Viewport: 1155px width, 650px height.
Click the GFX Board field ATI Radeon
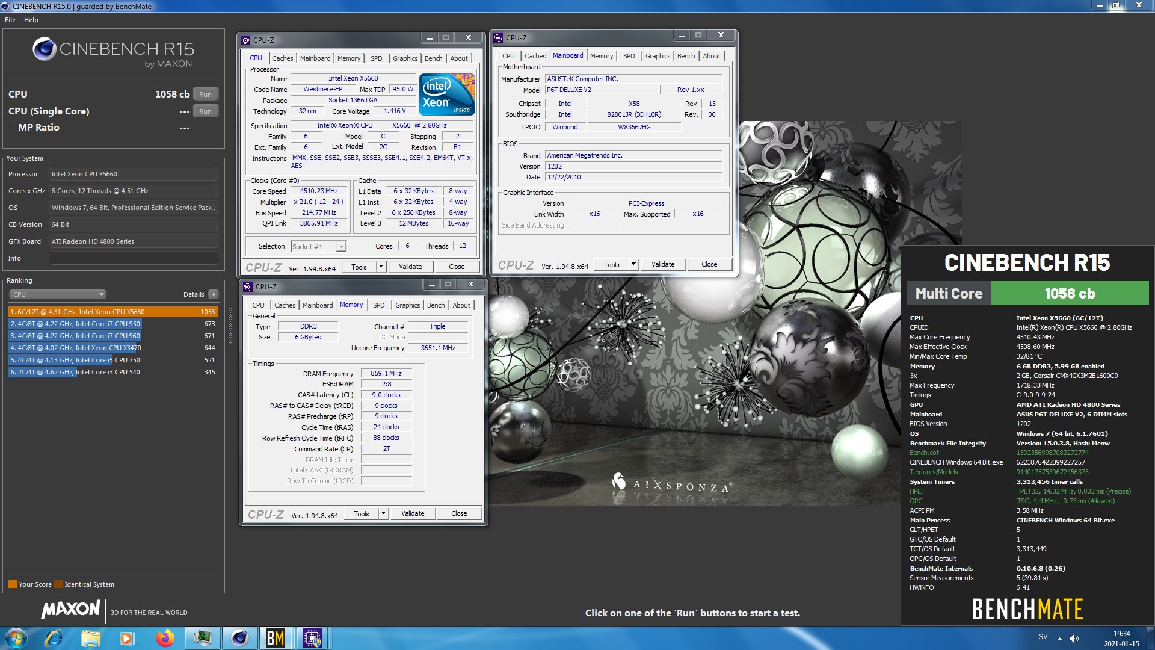tap(133, 241)
